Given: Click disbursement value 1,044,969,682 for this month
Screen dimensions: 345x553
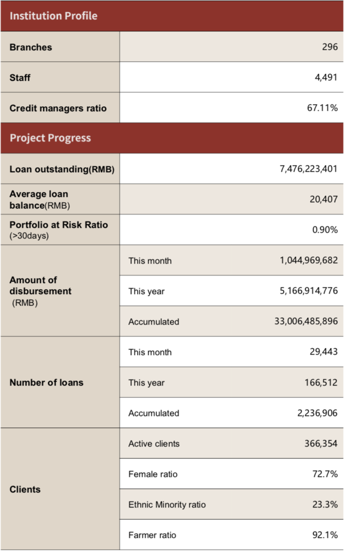Looking at the screenshot, I should (x=308, y=260).
